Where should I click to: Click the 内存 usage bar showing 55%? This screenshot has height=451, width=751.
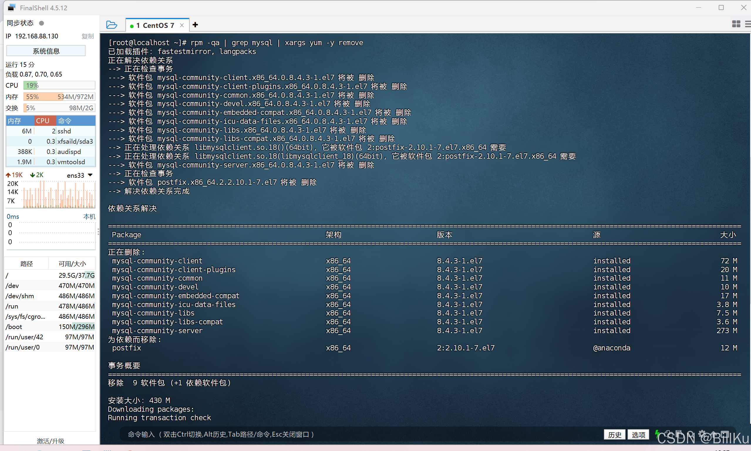click(x=59, y=97)
